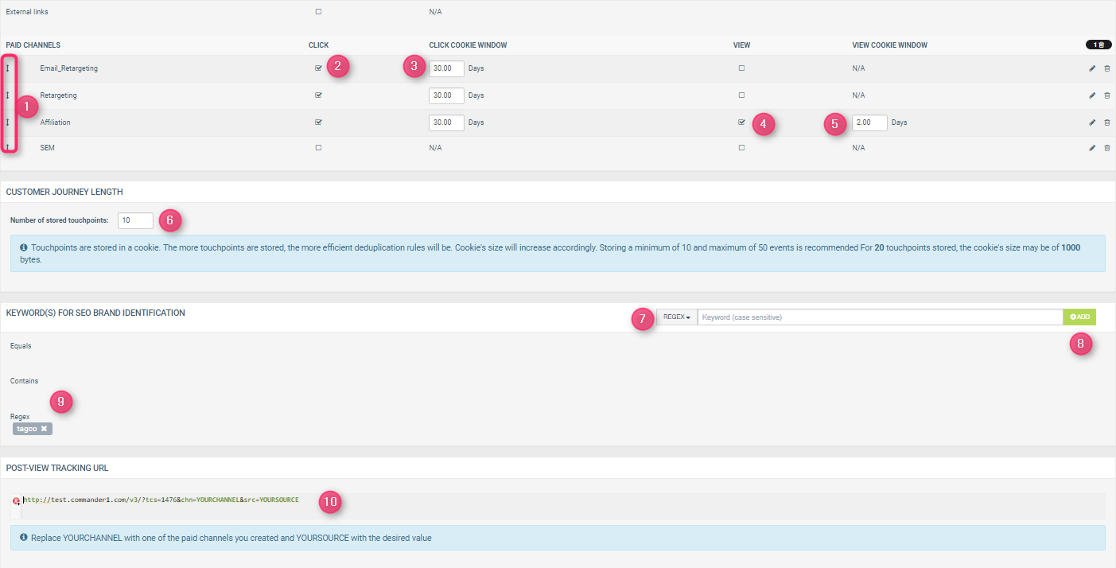This screenshot has width=1116, height=568.
Task: Click the error icon in tracking URL editor
Action: (16, 501)
